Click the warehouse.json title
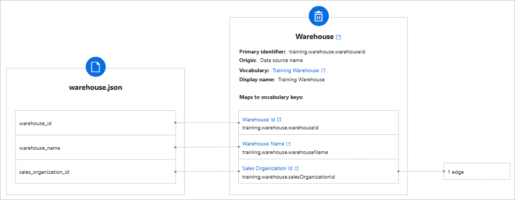Screen dimensions: 515x200 [x=96, y=88]
